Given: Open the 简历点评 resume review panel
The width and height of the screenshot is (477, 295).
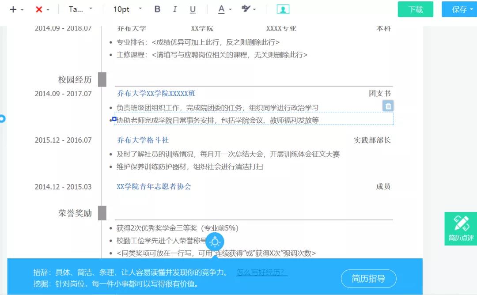Looking at the screenshot, I should pos(461,228).
